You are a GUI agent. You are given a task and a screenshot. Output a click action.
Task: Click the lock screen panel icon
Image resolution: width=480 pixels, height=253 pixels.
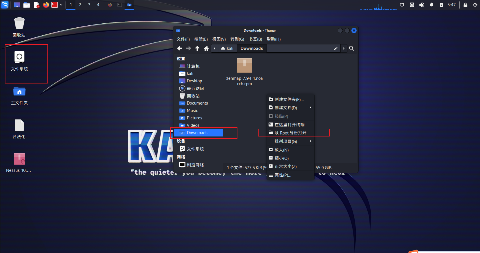465,5
